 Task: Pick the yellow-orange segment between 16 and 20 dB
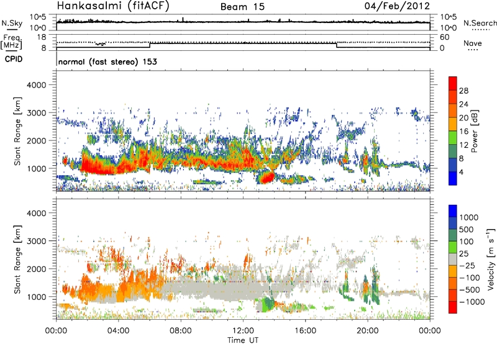click(453, 124)
